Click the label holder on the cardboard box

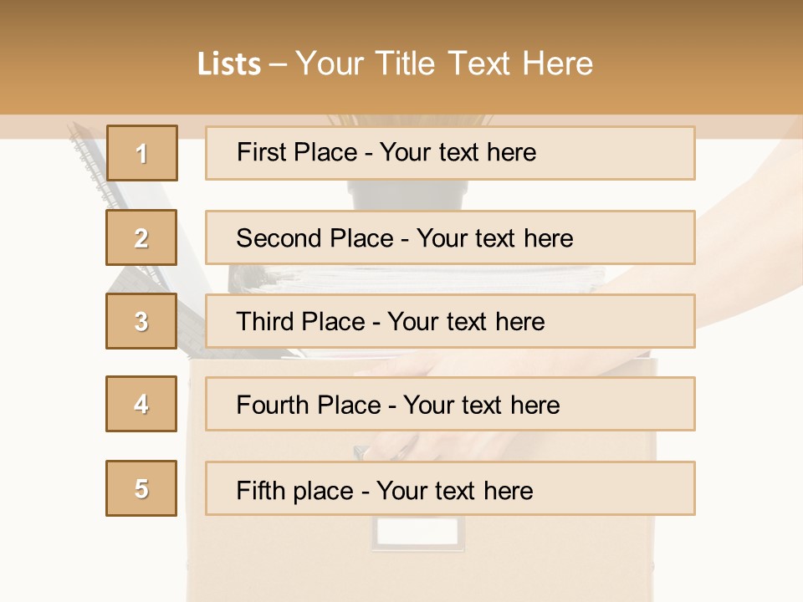tap(417, 533)
